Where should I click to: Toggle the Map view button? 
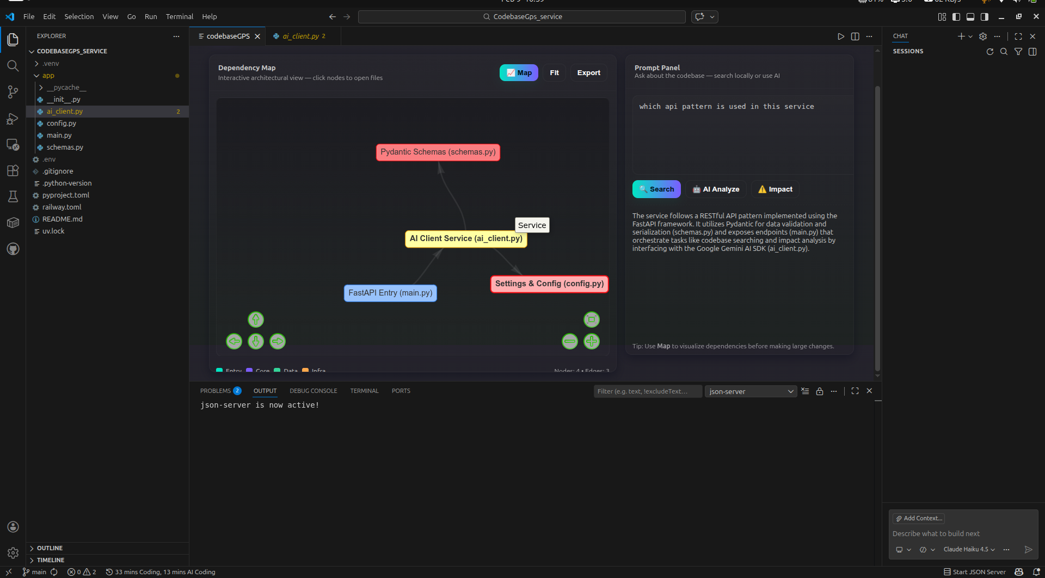point(519,73)
